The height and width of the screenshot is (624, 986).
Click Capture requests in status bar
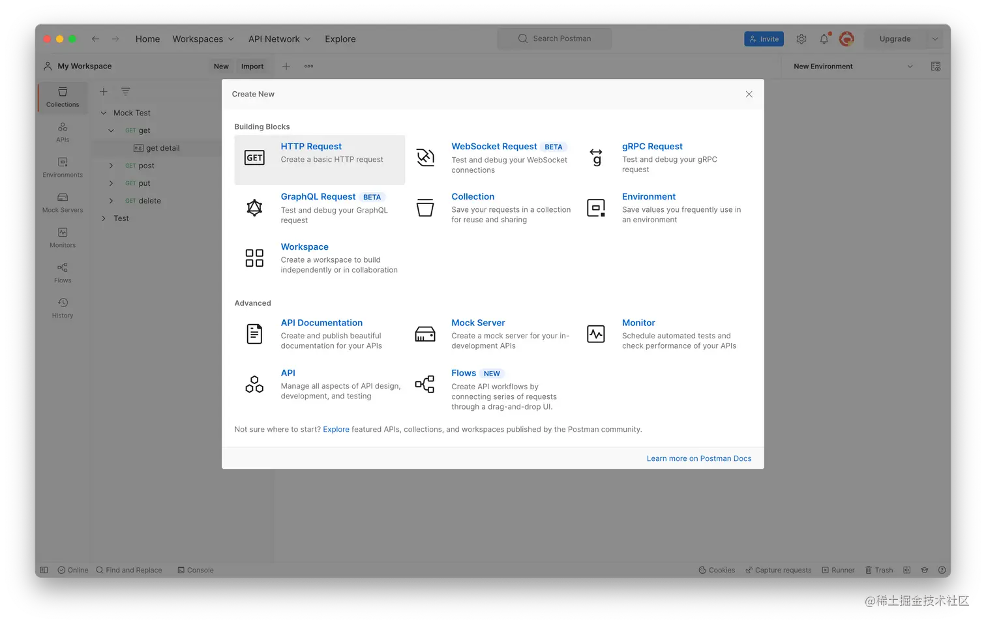click(x=779, y=570)
